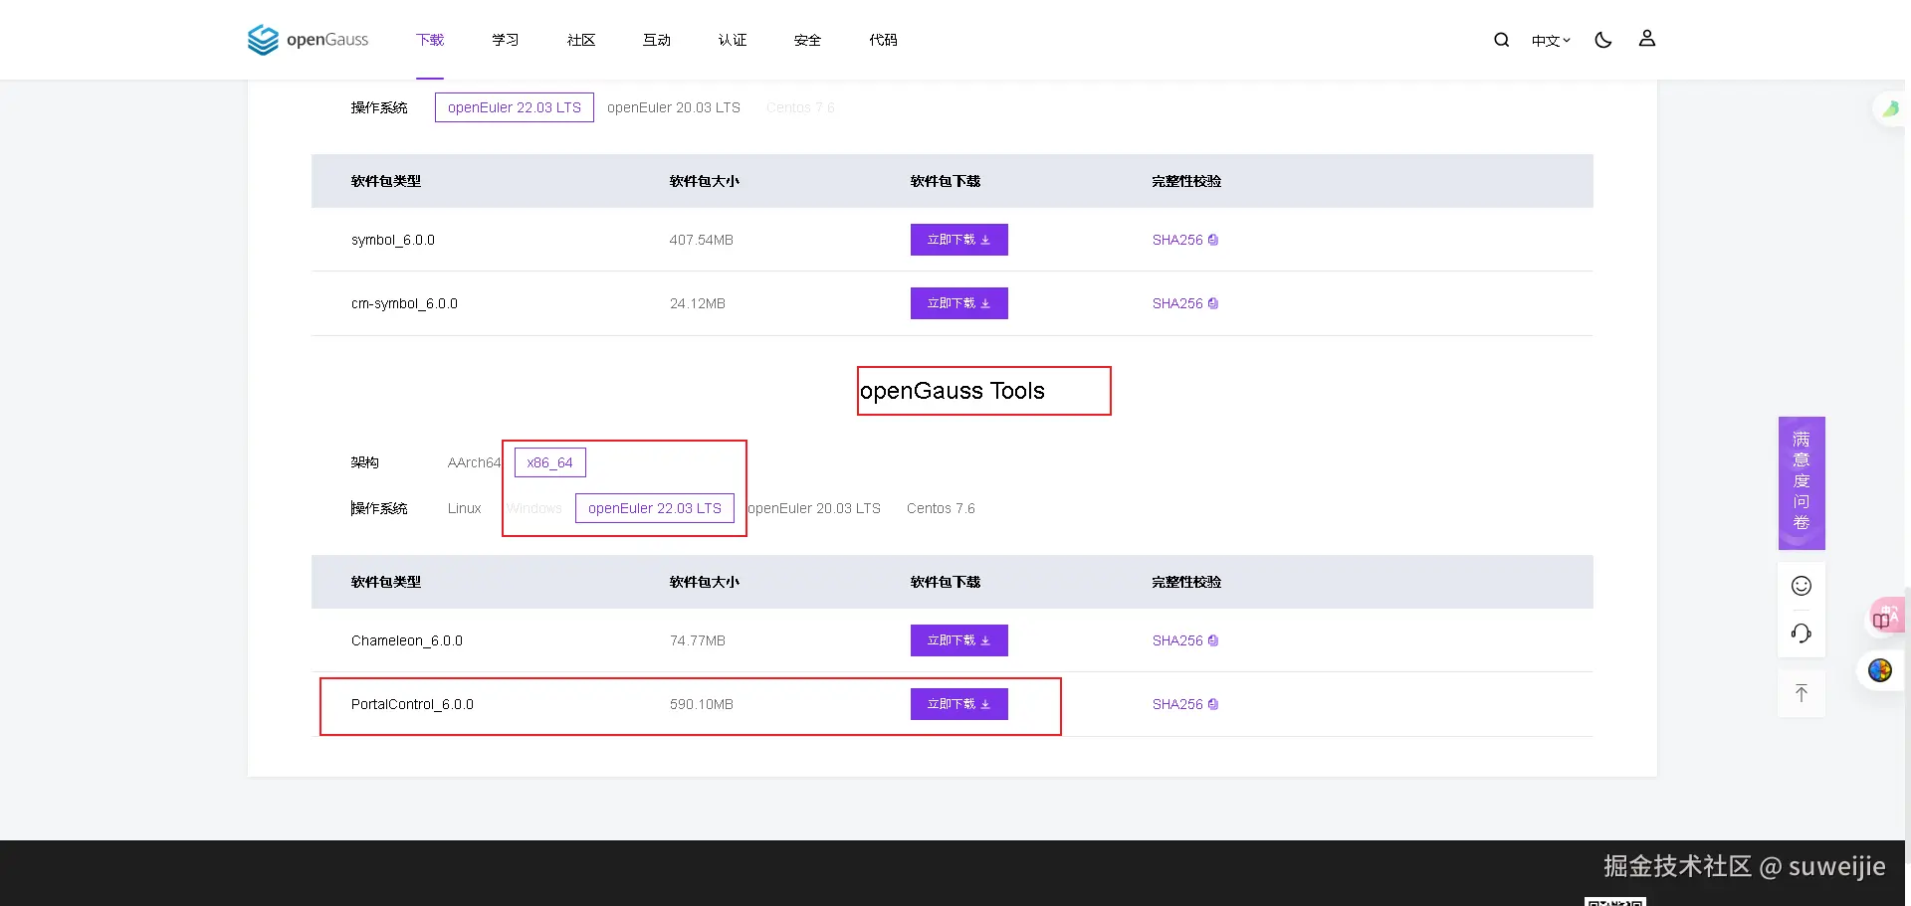The height and width of the screenshot is (906, 1911).
Task: Open the 满意度问卷 satisfaction survey
Action: 1801,482
